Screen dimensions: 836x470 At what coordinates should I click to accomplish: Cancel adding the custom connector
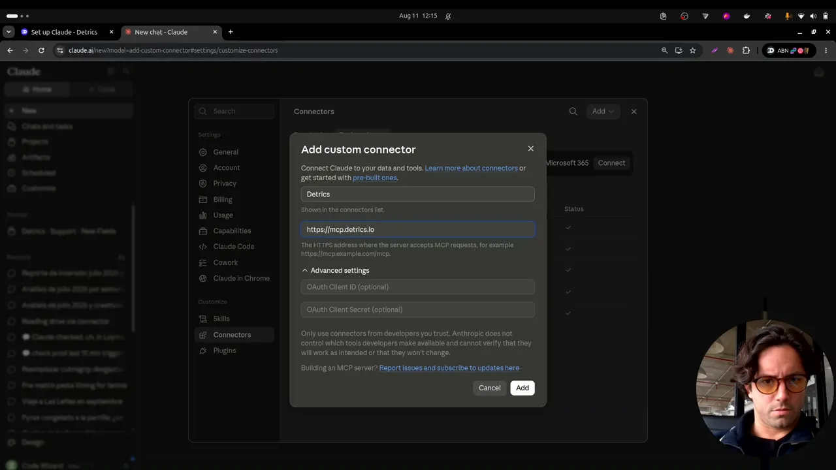489,388
